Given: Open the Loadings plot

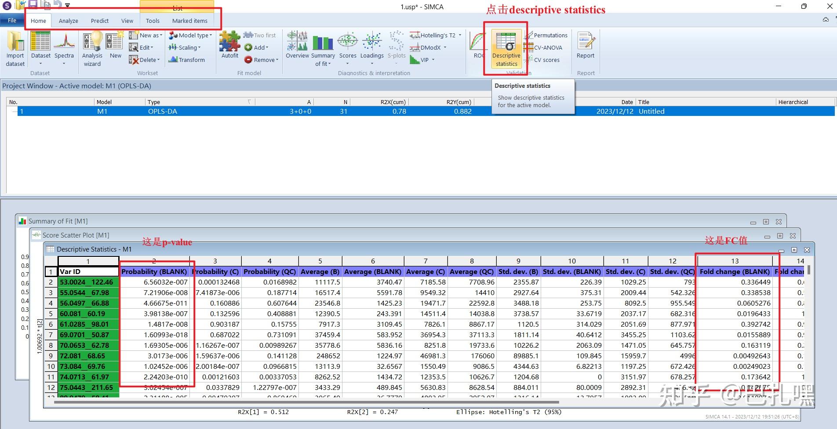Looking at the screenshot, I should 372,46.
